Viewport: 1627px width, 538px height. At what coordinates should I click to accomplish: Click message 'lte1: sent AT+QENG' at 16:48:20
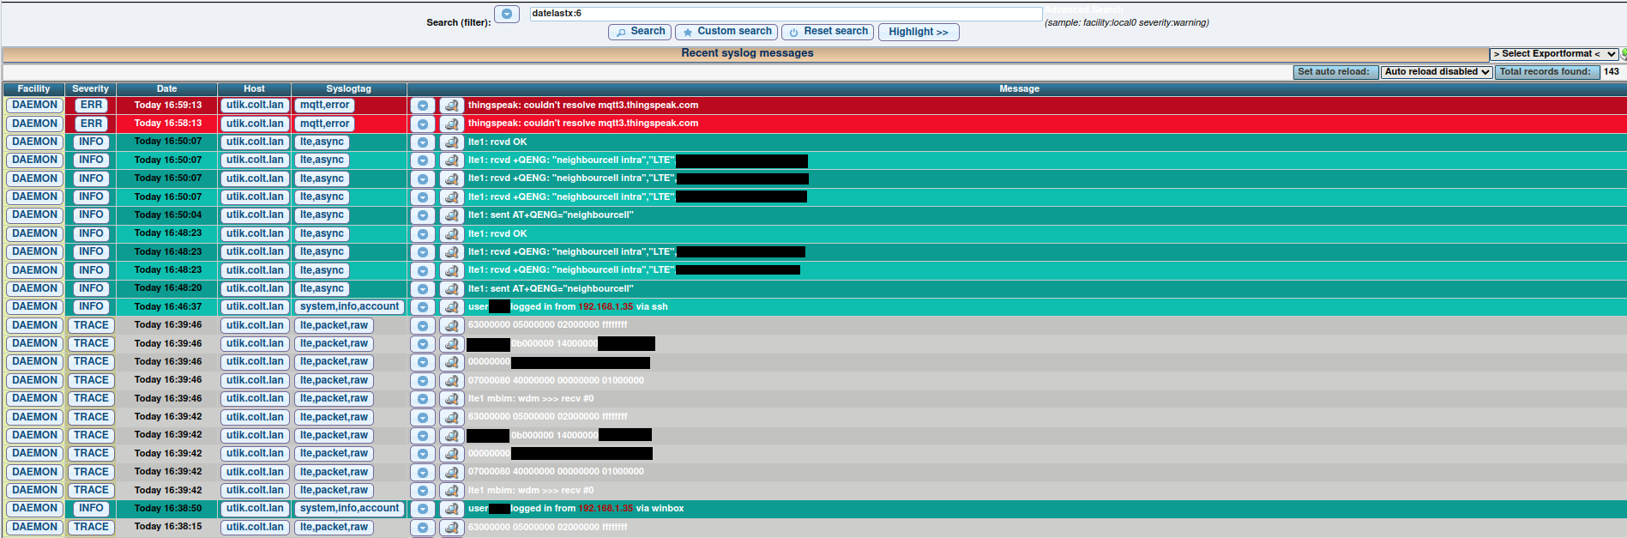[x=551, y=289]
